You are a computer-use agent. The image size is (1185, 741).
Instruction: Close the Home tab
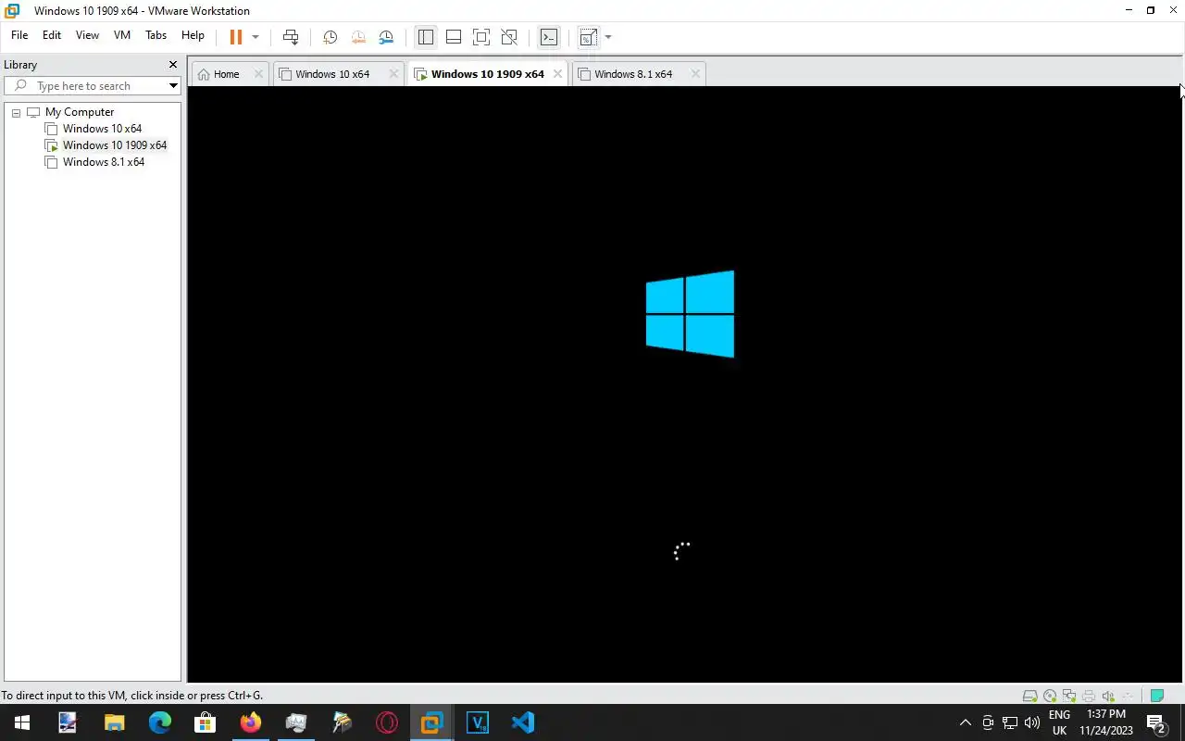click(258, 74)
